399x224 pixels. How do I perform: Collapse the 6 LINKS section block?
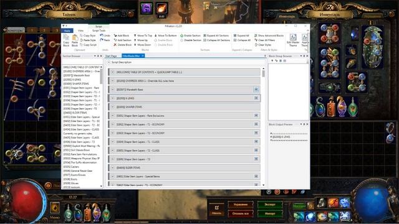tap(112, 98)
